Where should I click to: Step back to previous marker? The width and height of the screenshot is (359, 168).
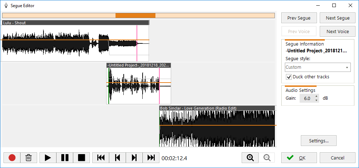point(117,158)
